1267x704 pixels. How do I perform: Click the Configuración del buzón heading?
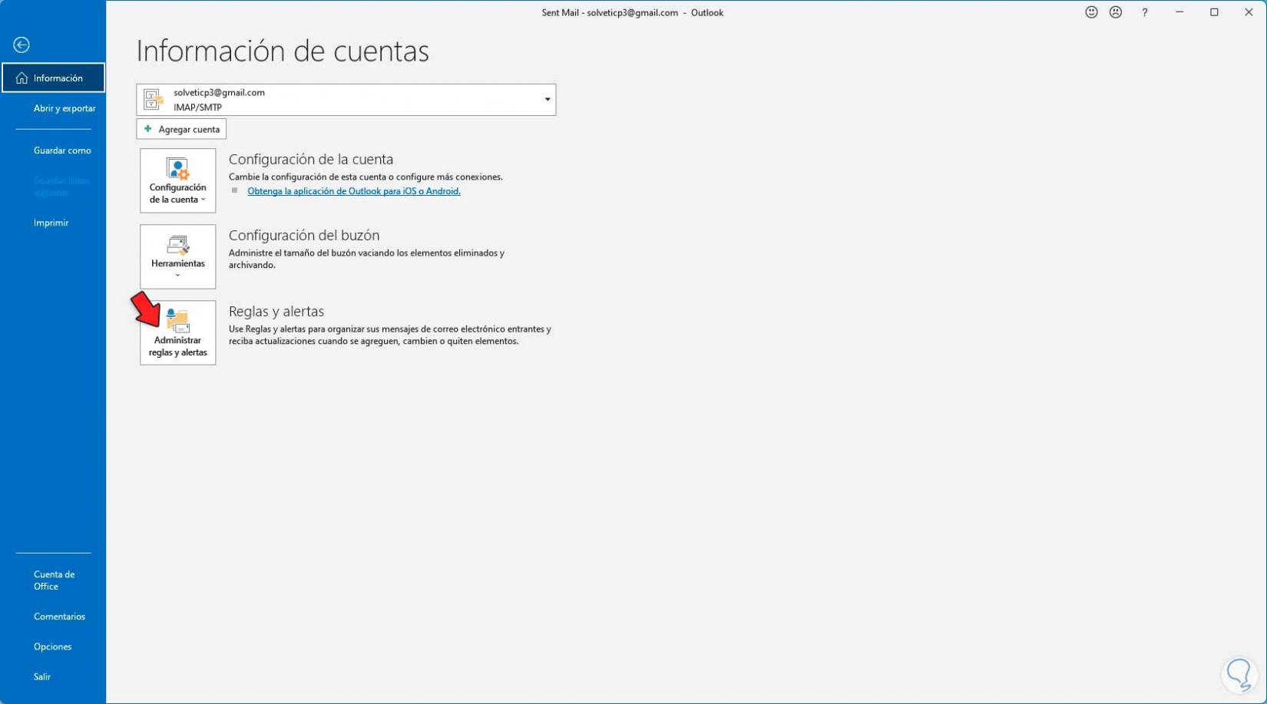pos(304,235)
